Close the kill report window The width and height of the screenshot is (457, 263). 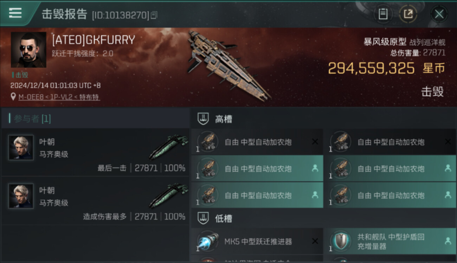click(x=439, y=14)
